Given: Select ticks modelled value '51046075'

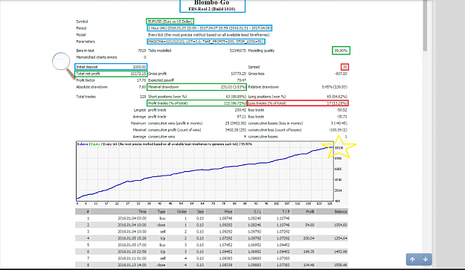Looking at the screenshot, I should coord(238,51).
